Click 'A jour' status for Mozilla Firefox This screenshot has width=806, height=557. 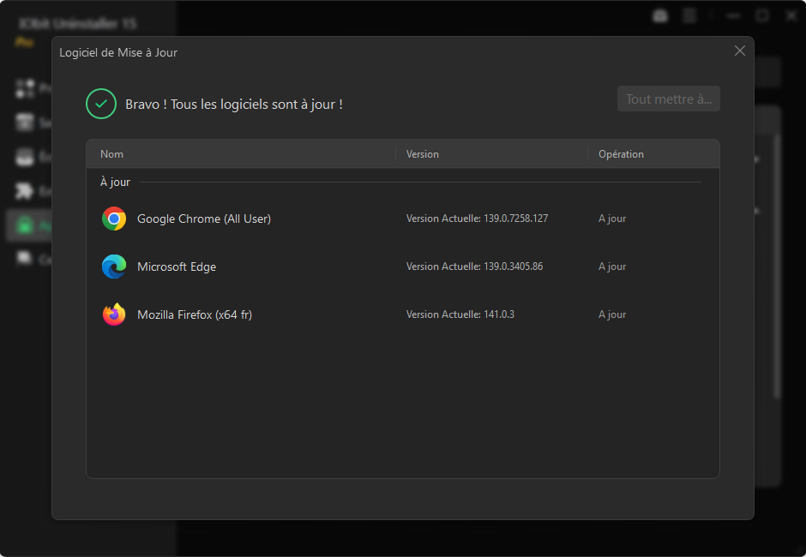tap(612, 314)
